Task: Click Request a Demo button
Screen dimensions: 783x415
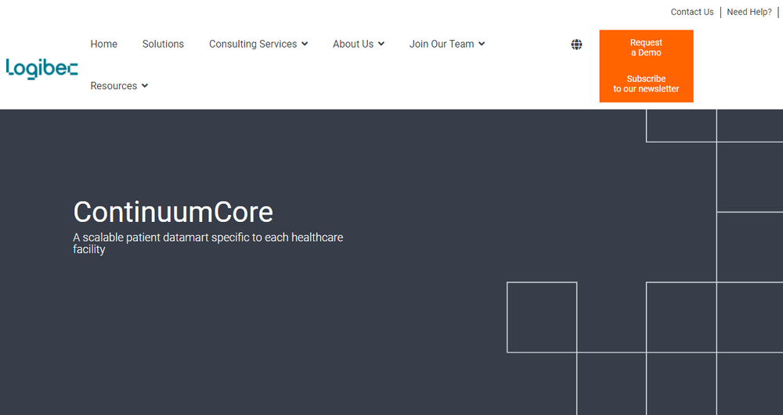Action: click(646, 48)
